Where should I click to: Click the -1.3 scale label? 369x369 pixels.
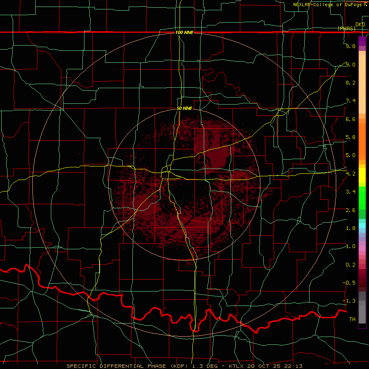pyautogui.click(x=349, y=301)
